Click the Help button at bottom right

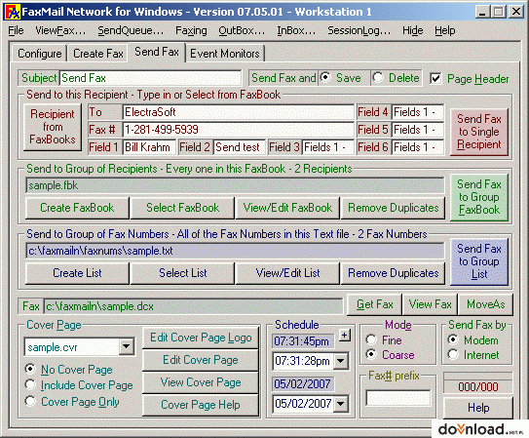pos(478,408)
